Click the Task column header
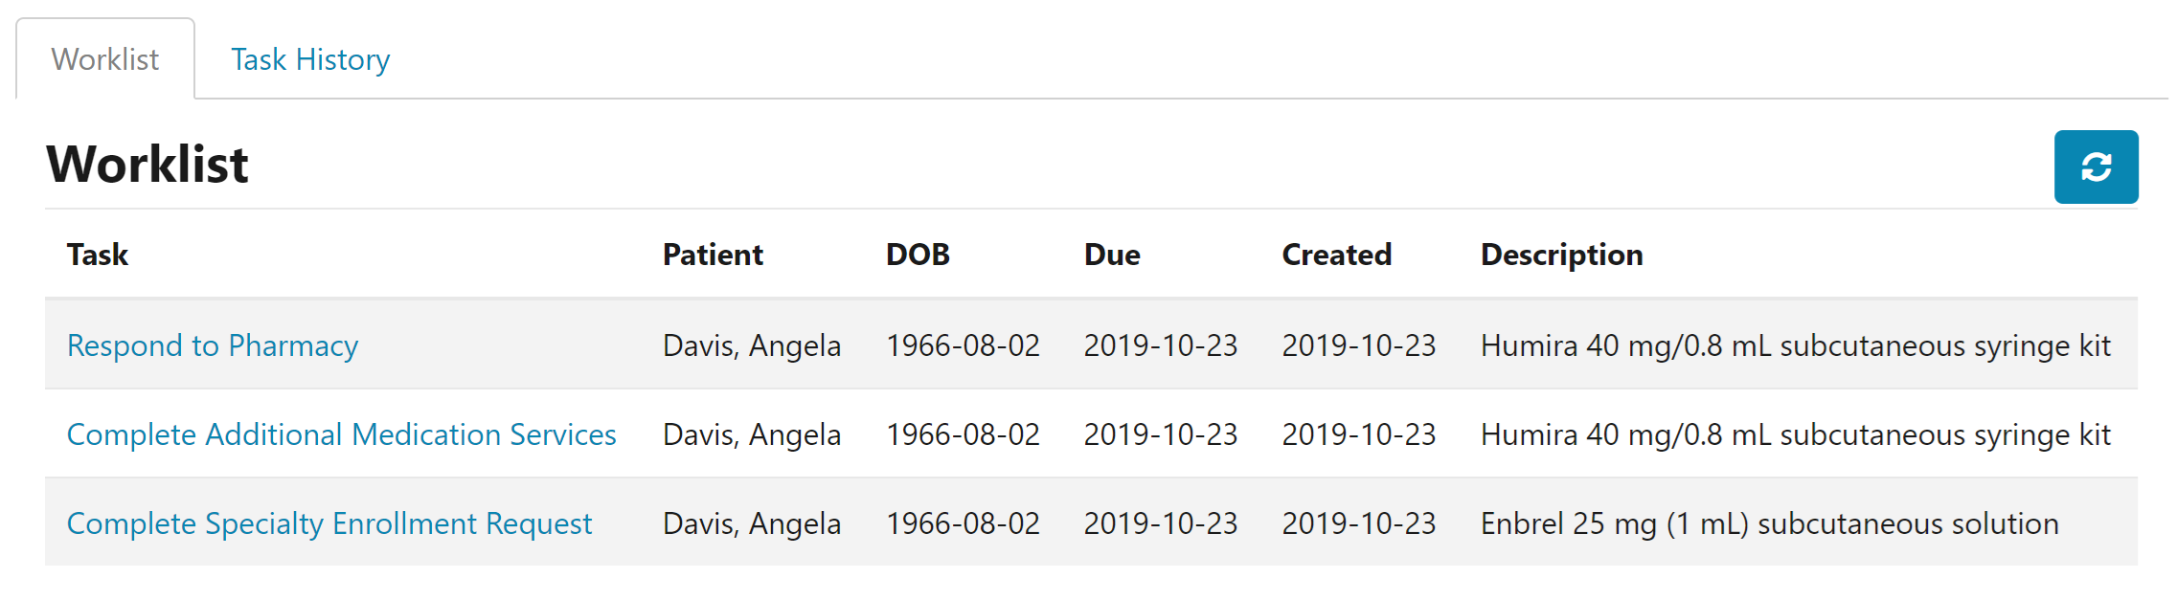The width and height of the screenshot is (2177, 600). [x=98, y=255]
